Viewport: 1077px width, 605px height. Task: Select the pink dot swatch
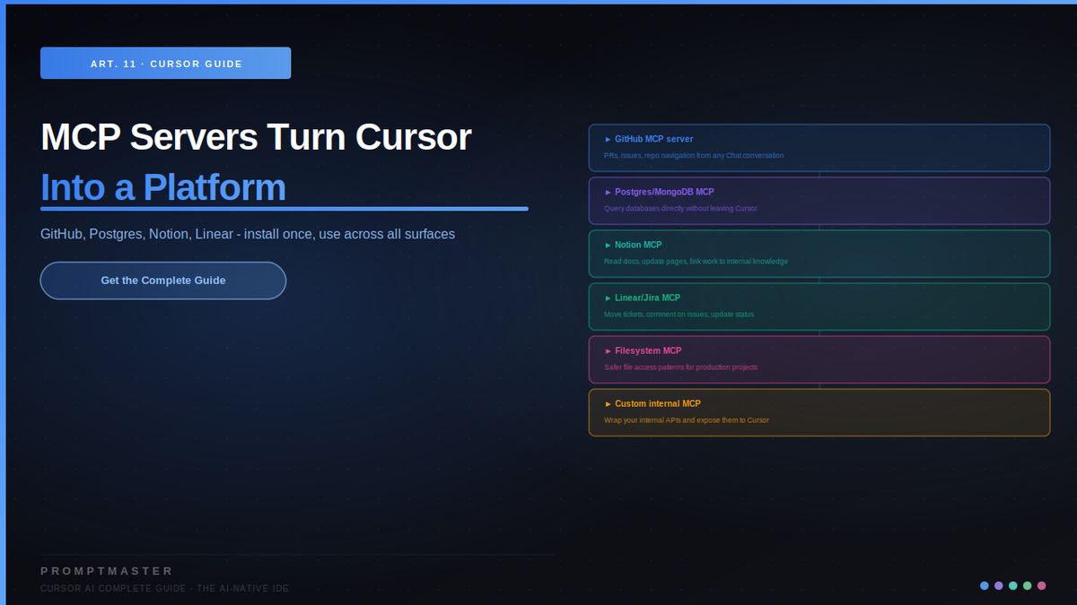tap(1042, 585)
